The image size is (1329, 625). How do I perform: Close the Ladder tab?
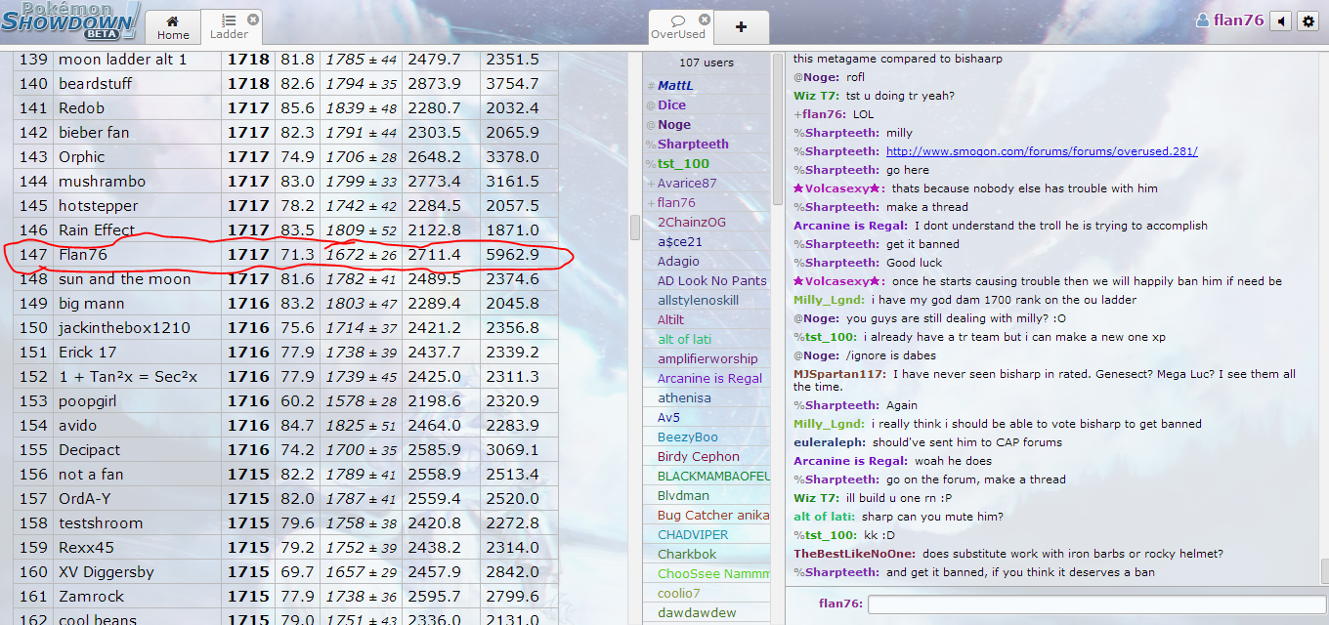click(x=253, y=20)
